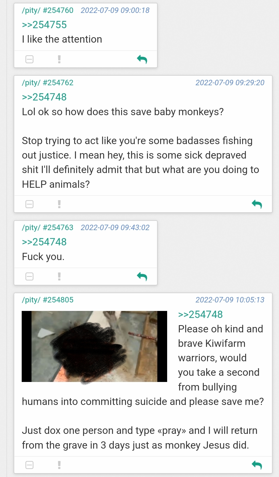This screenshot has width=279, height=477.
Task: Open >>254748 quote in post #254763
Action: click(x=44, y=242)
